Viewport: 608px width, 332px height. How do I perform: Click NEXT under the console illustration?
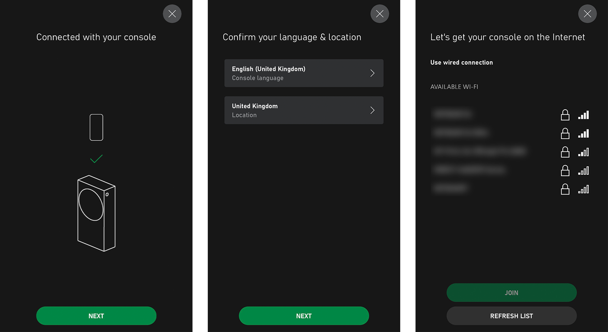point(96,316)
